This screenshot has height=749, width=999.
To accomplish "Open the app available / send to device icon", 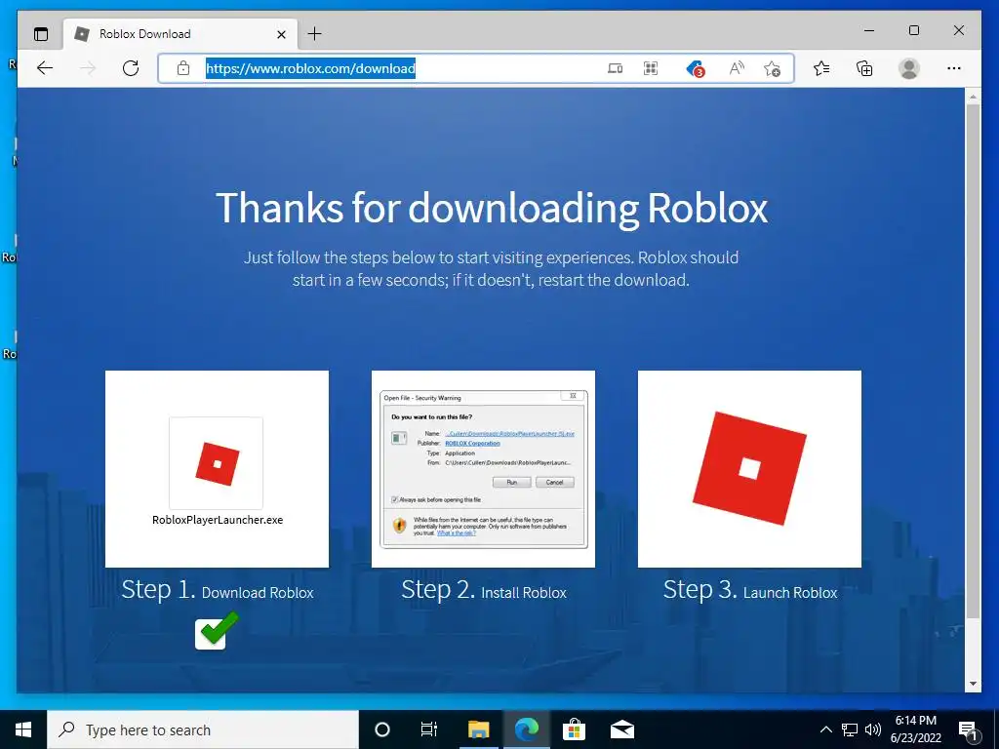I will click(x=615, y=68).
